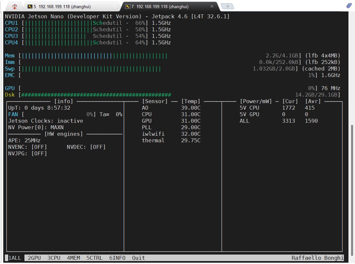Click the home icon tab
Viewport: 355px width, 264px height.
(14, 7)
